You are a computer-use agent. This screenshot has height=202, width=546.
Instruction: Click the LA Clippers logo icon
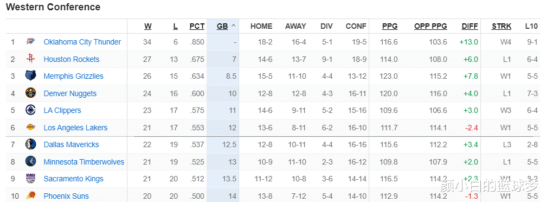pos(31,110)
